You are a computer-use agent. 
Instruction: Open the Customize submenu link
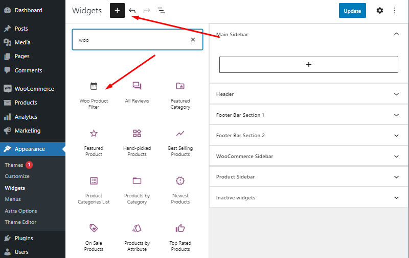coord(17,176)
